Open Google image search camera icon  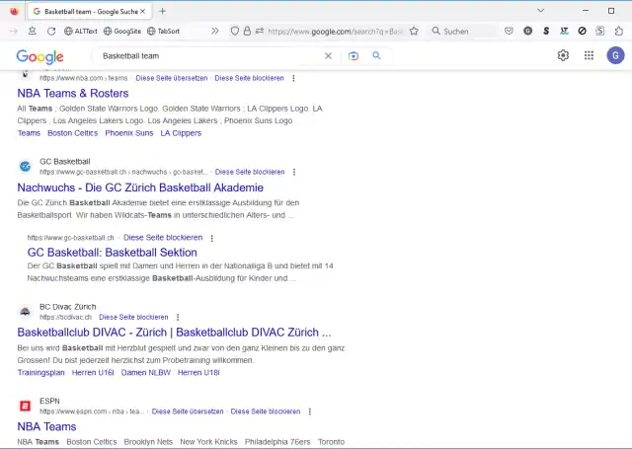click(354, 56)
